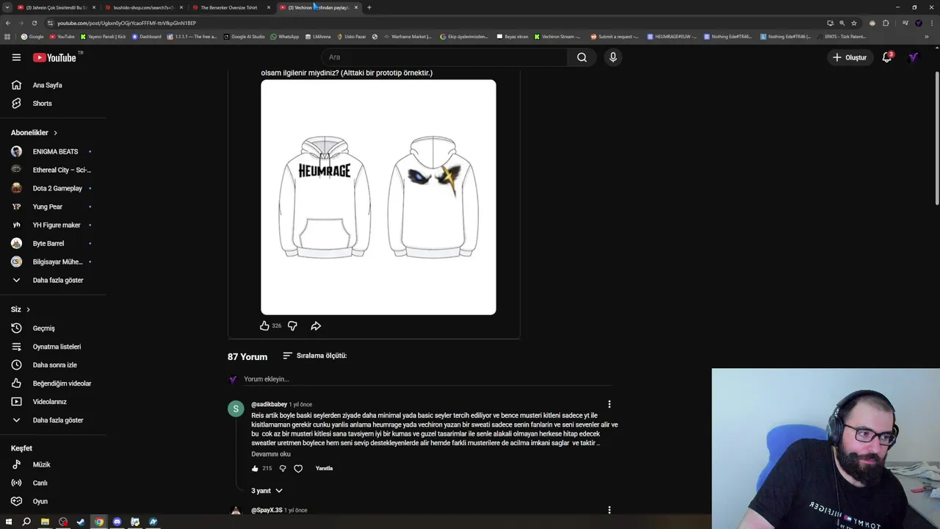This screenshot has height=529, width=940.
Task: Switch to the bushido-shop.com tab
Action: point(143,7)
